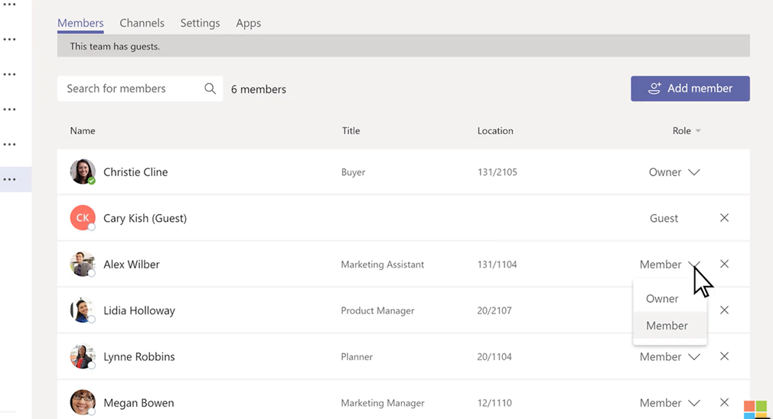Select the name Christie Cline

click(x=135, y=172)
